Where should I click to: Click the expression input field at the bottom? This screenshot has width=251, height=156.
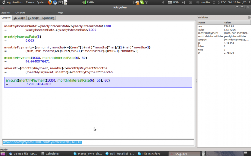98,142
